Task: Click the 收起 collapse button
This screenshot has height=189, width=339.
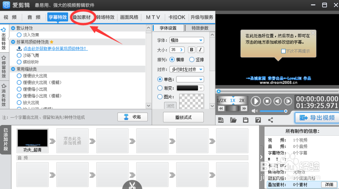Action: point(133,117)
